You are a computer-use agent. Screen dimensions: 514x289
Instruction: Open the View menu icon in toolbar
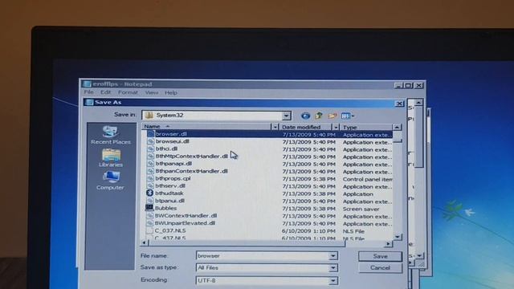[x=348, y=116]
